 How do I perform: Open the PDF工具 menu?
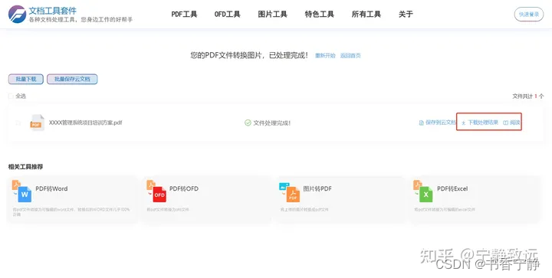pos(184,15)
